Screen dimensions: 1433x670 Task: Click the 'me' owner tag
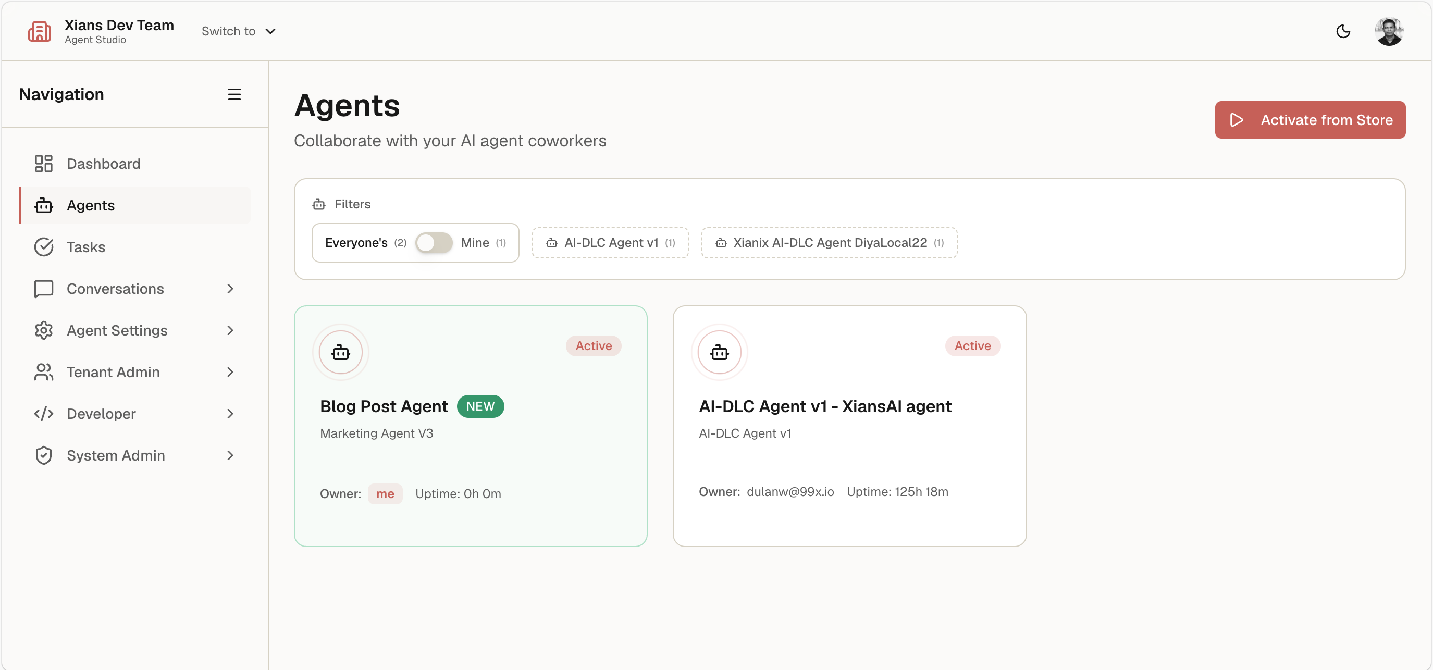[385, 494]
